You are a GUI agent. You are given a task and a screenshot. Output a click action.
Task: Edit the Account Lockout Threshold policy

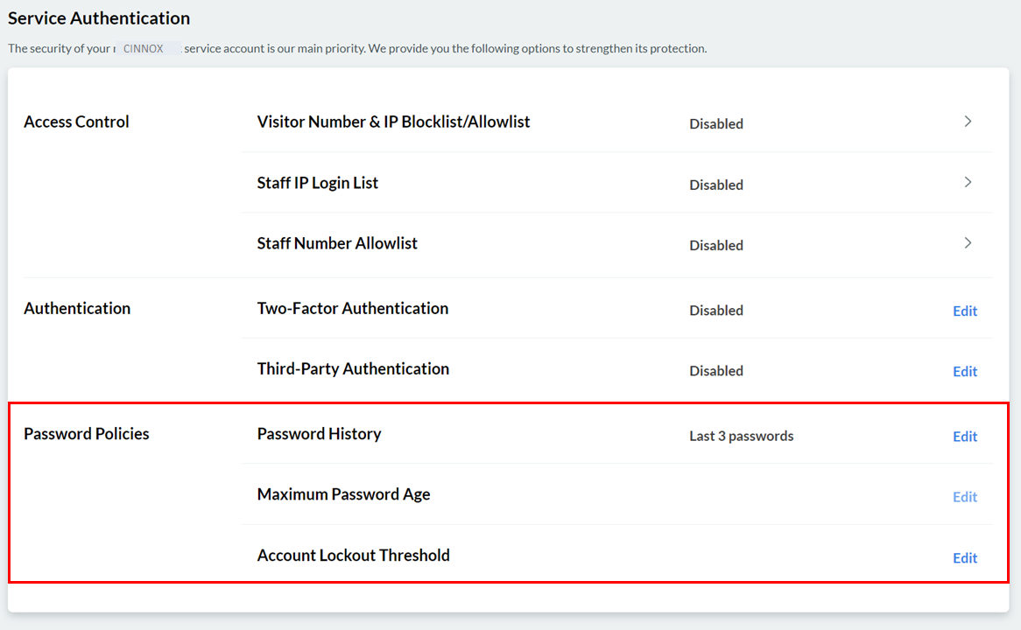click(x=965, y=558)
